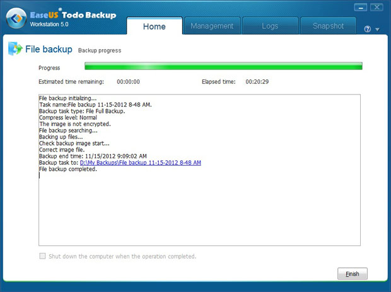Go to the Logs tab
The width and height of the screenshot is (391, 292).
269,26
